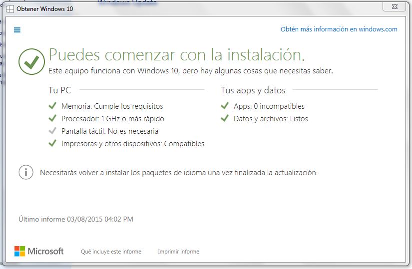Click the Microsoft logo
This screenshot has height=269, width=412.
pyautogui.click(x=39, y=251)
